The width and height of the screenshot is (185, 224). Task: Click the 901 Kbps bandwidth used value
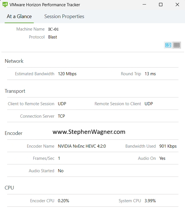tap(168, 146)
